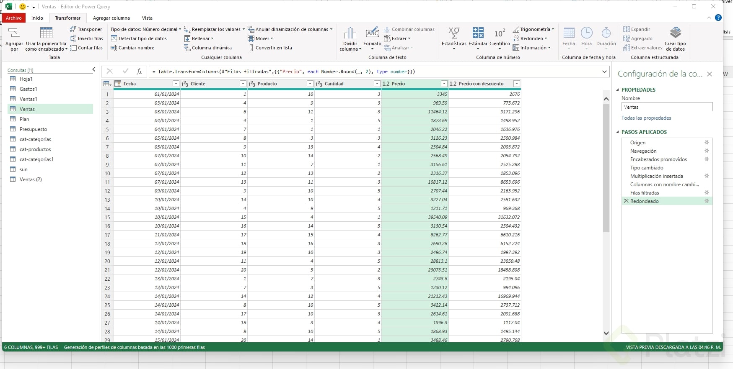Click the Expandir structured column tool

637,29
